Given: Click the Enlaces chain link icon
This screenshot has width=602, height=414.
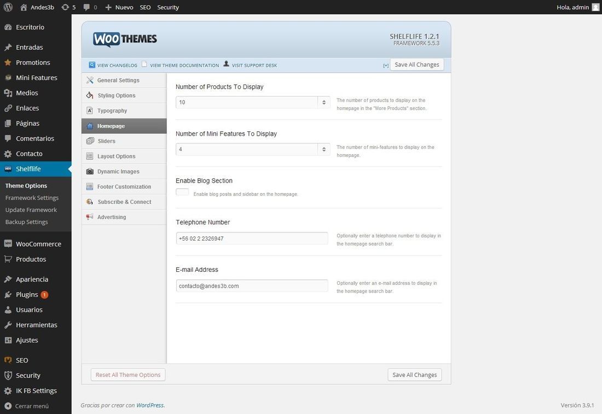Looking at the screenshot, I should click(x=8, y=108).
